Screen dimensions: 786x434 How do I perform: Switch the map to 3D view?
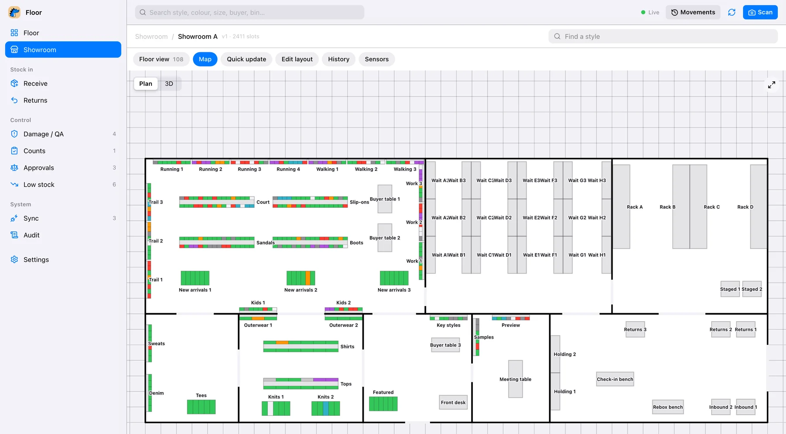pyautogui.click(x=169, y=84)
